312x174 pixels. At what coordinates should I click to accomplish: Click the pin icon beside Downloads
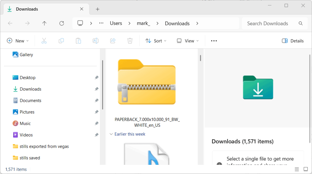point(97,89)
